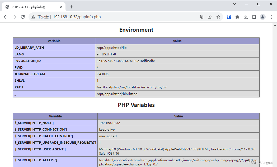
Task: Open the Bitwarden shield extension
Action: pyautogui.click(x=229, y=17)
